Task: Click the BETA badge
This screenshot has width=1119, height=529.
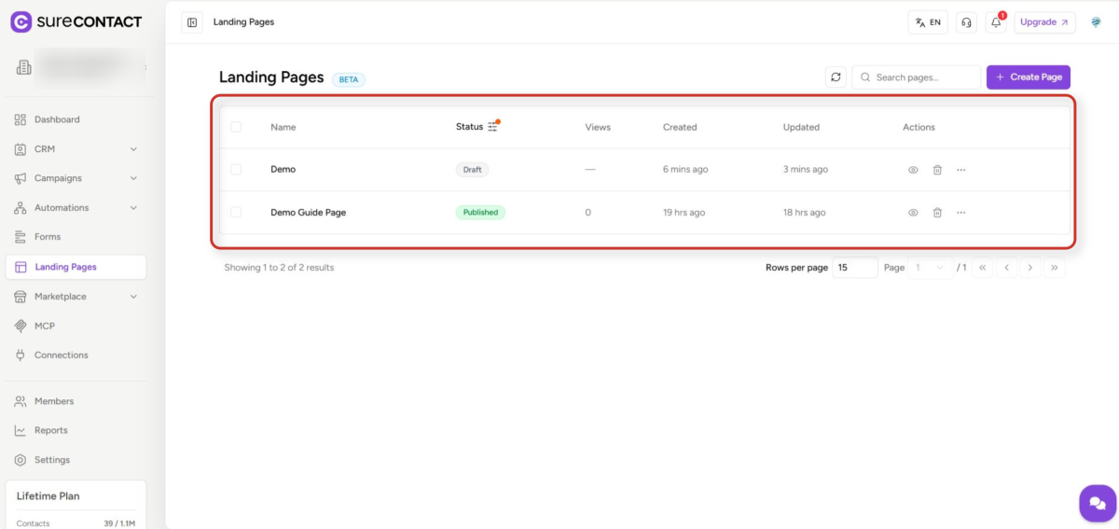Action: click(348, 79)
